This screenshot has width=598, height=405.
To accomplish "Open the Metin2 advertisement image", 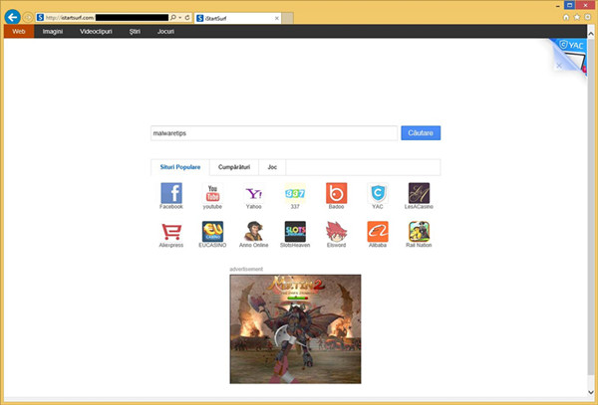I will coord(295,328).
